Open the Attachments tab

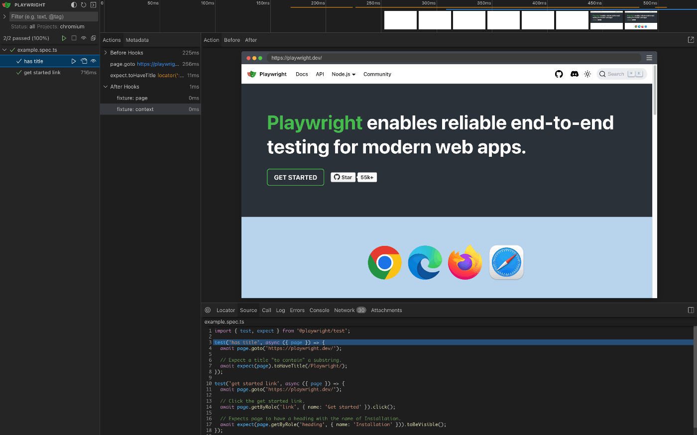[x=386, y=310]
